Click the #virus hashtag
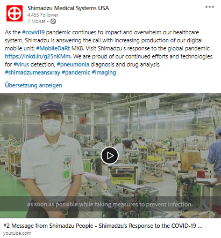Viewport: 221px width, 238px height. 22,64
